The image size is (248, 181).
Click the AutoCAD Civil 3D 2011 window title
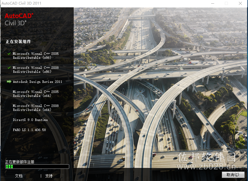21,3
